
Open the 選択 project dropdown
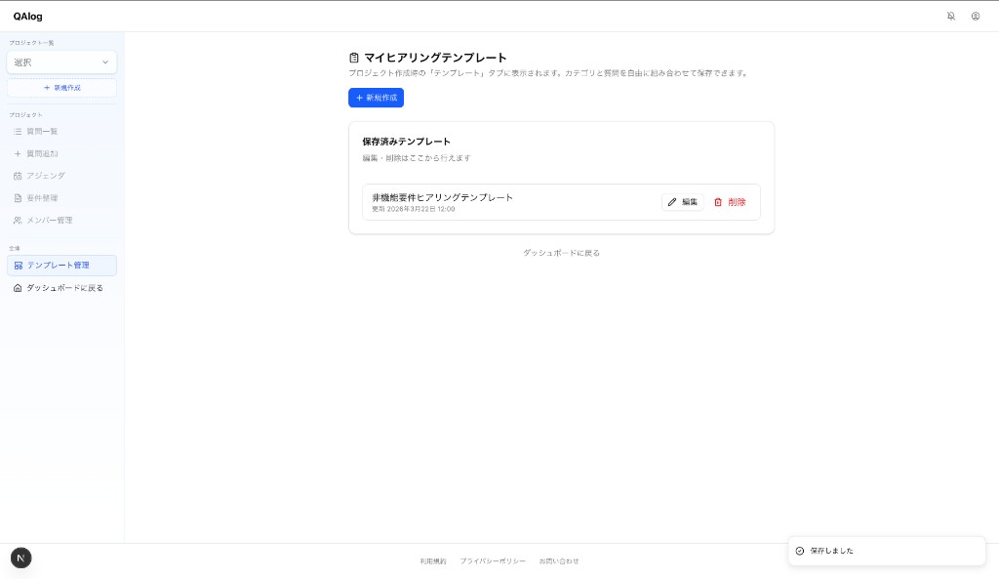pos(61,62)
